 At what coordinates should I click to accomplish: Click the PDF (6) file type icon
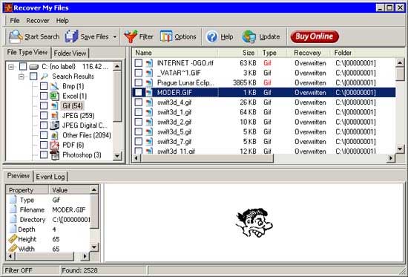(54, 145)
